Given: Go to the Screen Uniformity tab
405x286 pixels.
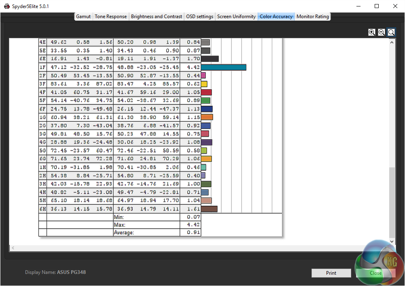Looking at the screenshot, I should pyautogui.click(x=236, y=17).
